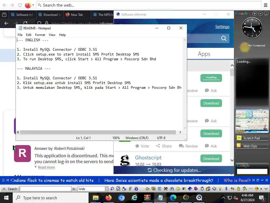Open File Explorer from the taskbar
270x203 pixels.
(95, 198)
